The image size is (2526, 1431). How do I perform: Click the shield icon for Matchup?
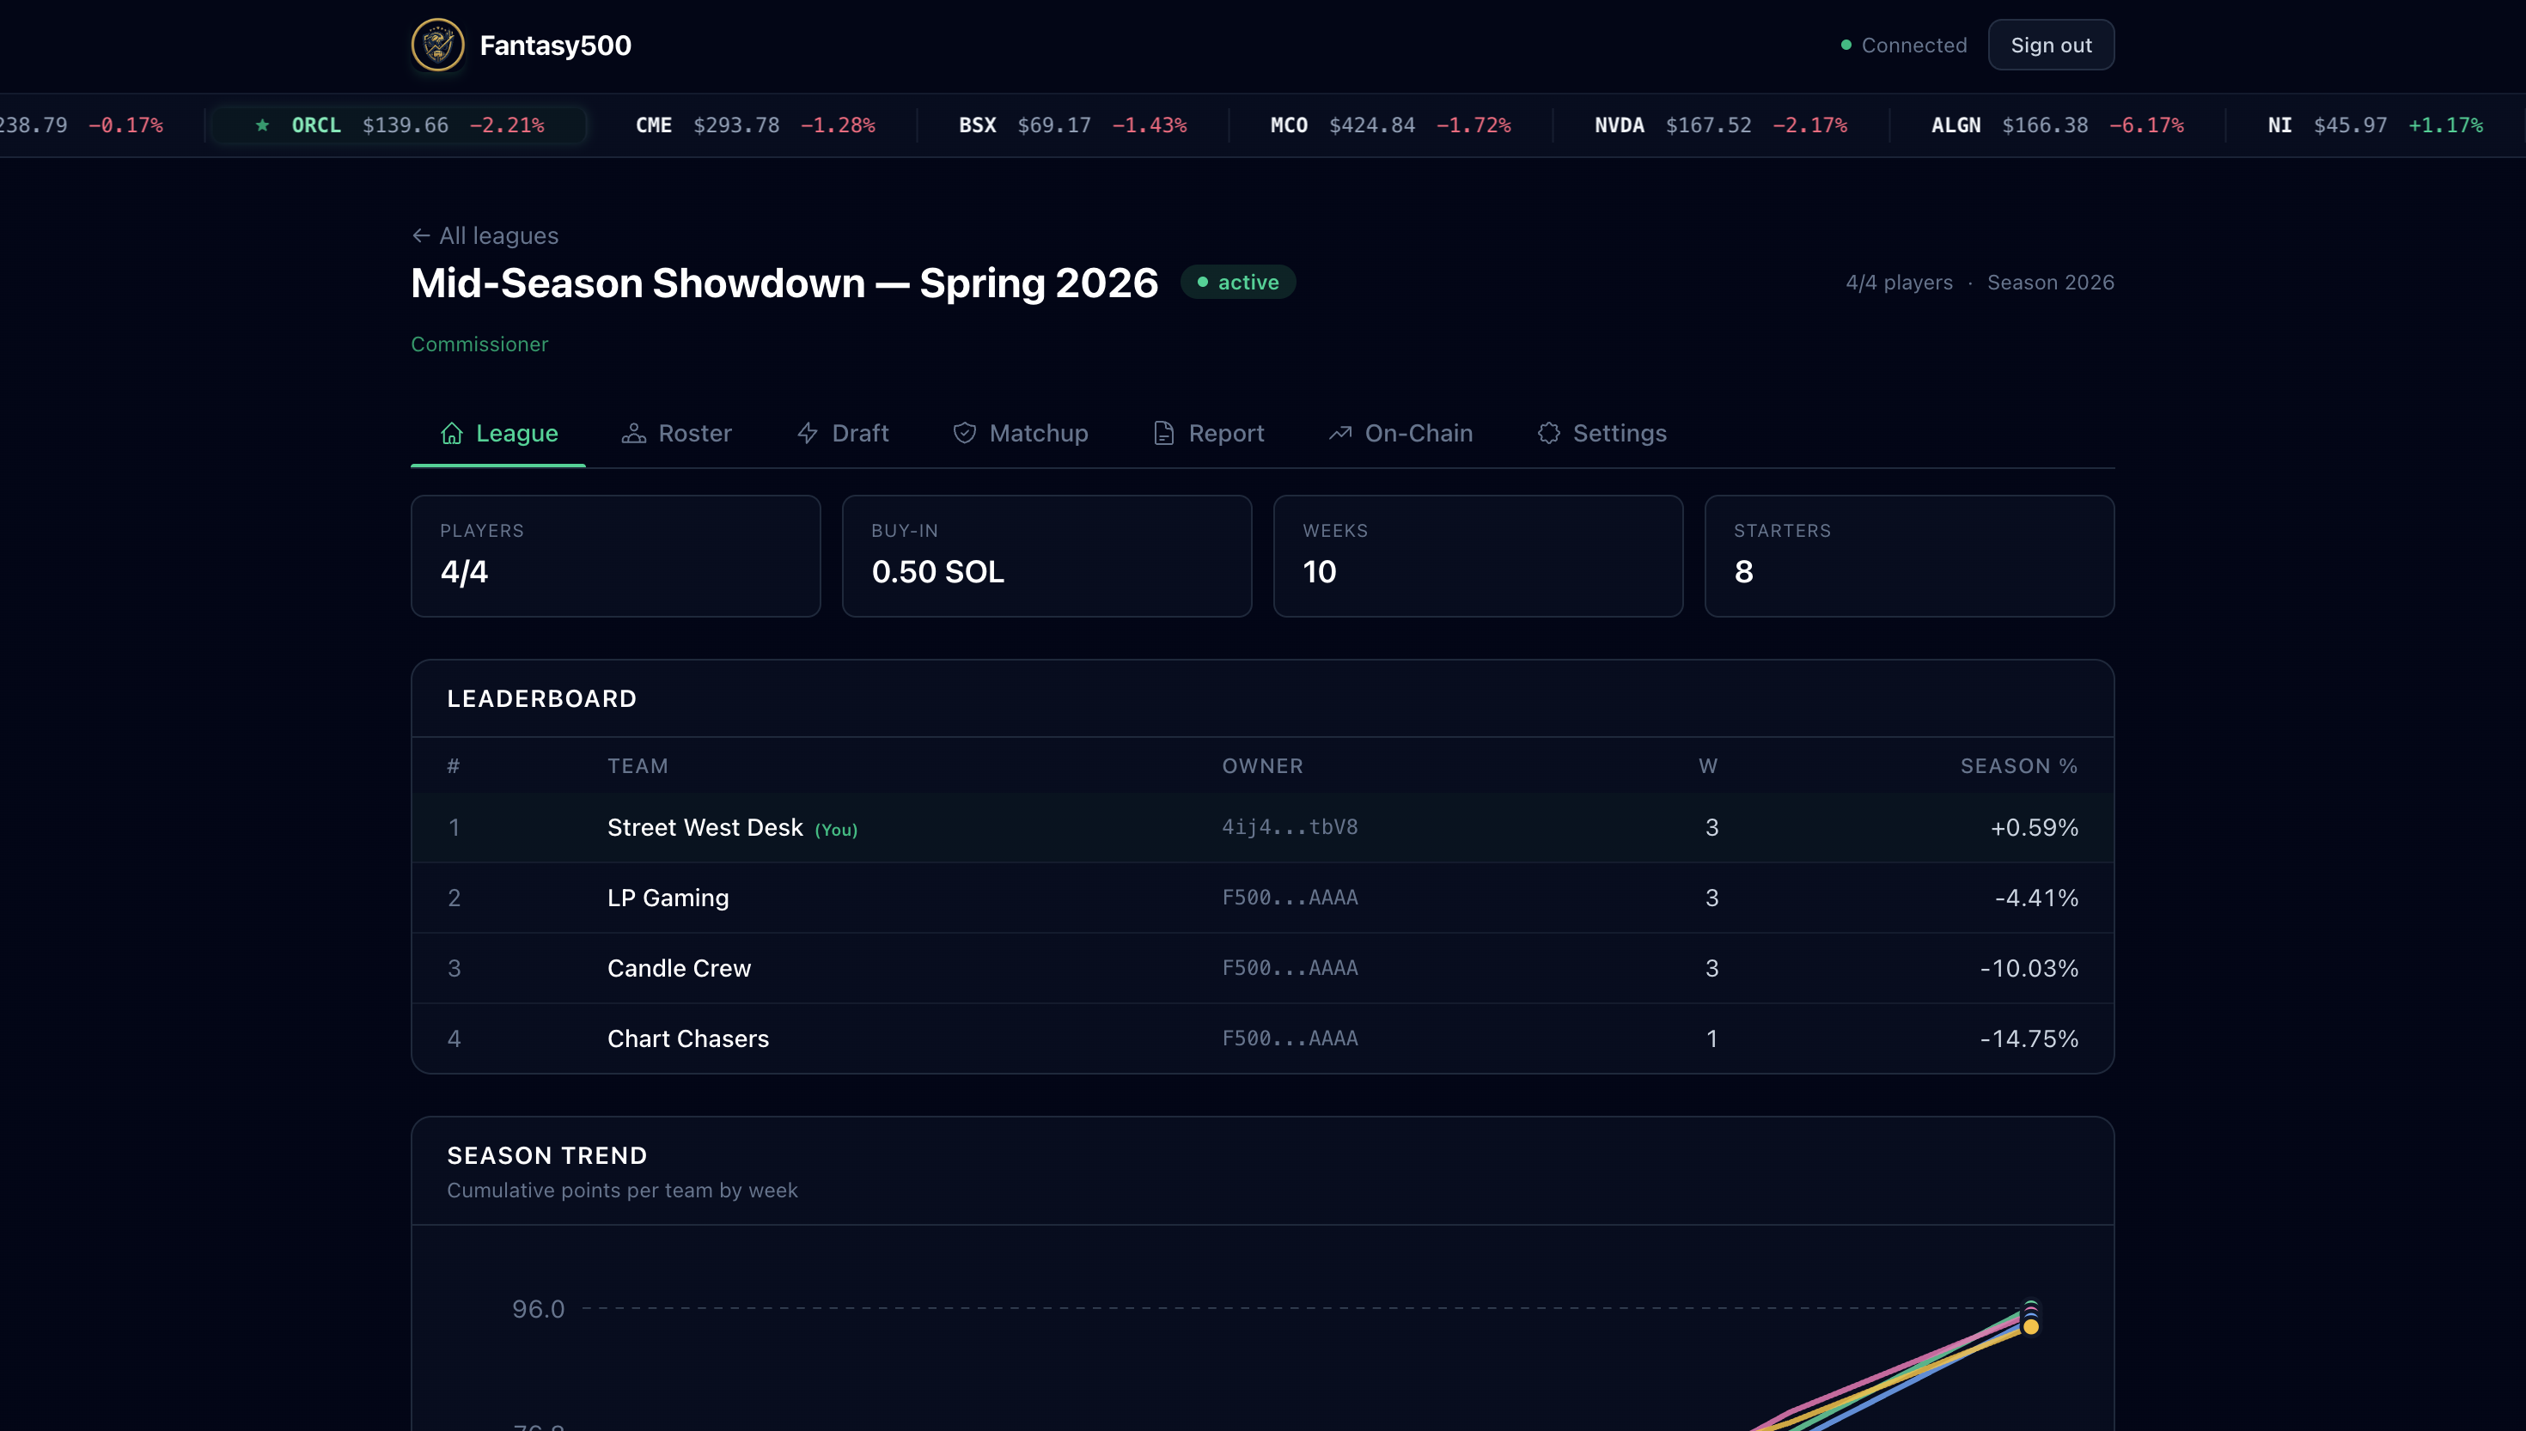pos(964,434)
